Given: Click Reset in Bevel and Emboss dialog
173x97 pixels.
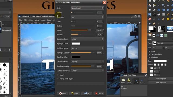Looking at the screenshot, I should 75,93.
